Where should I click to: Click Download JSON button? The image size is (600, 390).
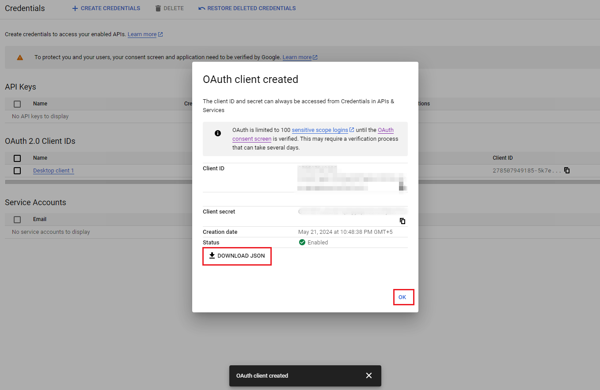[x=237, y=256]
